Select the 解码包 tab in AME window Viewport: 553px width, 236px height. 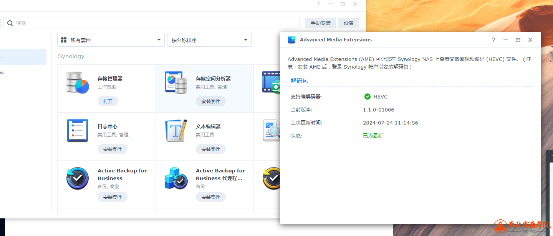299,81
